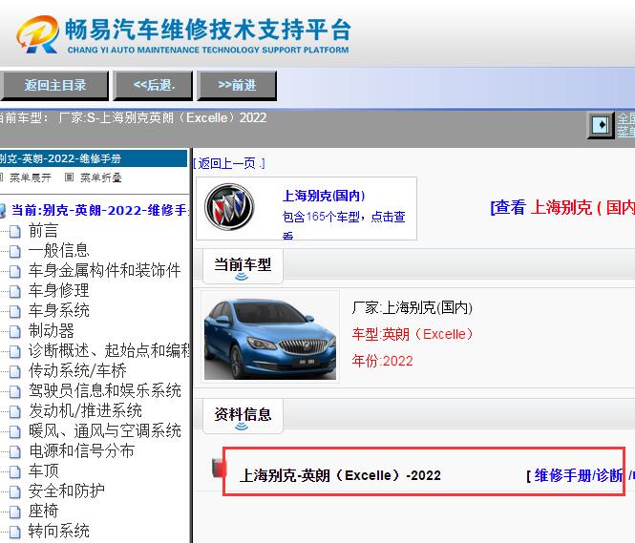Open the 发动机/推进系统 tree item
The width and height of the screenshot is (635, 543).
click(85, 410)
